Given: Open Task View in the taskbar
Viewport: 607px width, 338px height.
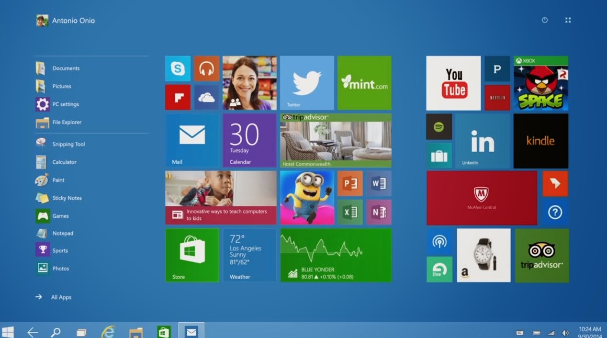Looking at the screenshot, I should 81,332.
